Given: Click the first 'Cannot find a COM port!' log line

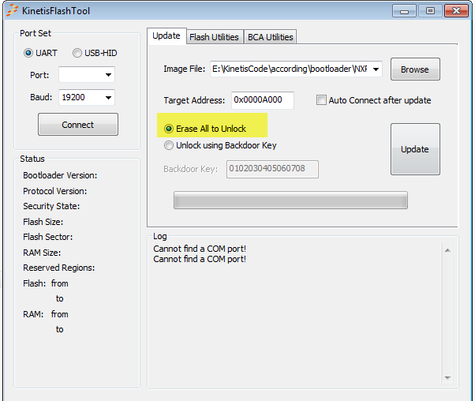Looking at the screenshot, I should pos(200,249).
